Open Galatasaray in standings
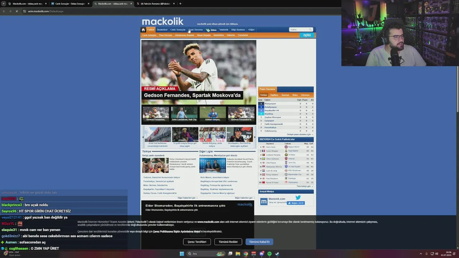The image size is (459, 258). coord(271,131)
